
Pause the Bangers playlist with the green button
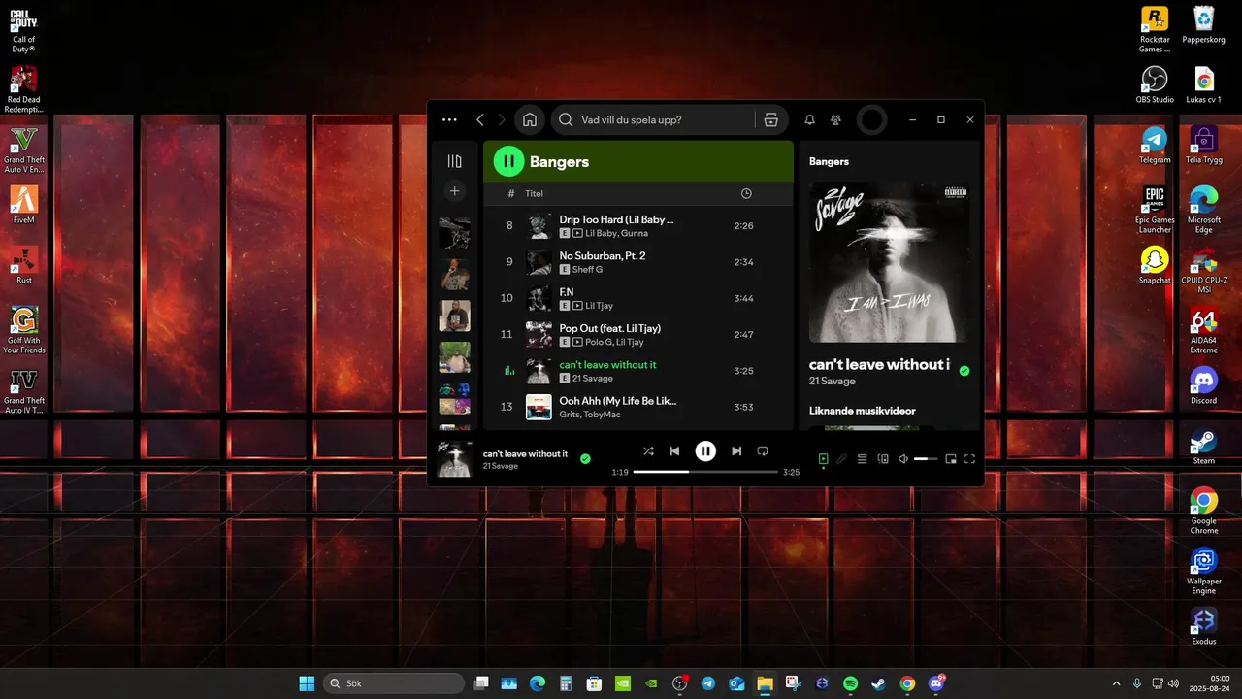click(508, 161)
